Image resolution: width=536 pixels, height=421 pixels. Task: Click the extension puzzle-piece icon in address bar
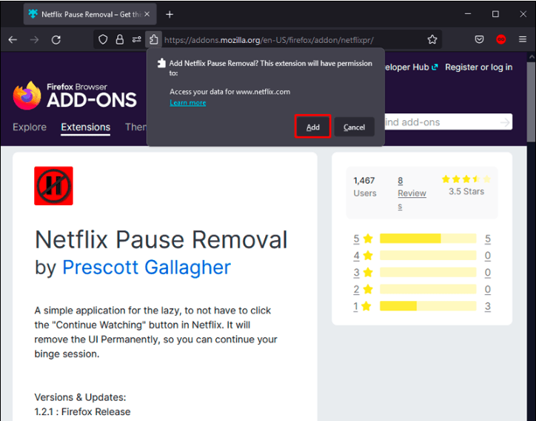pos(153,40)
